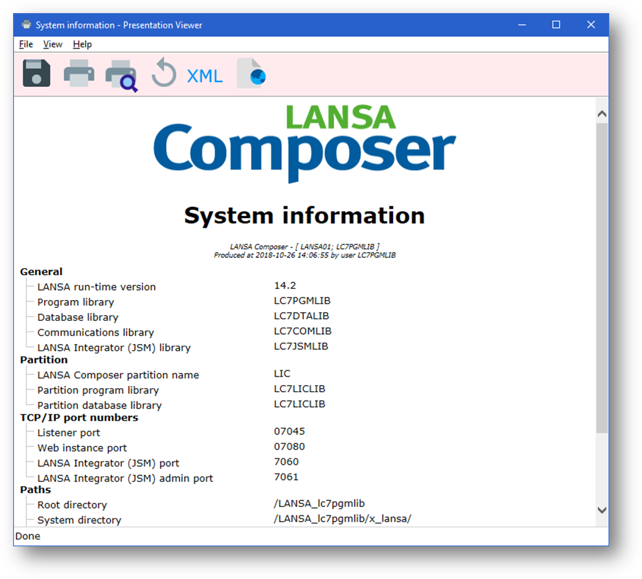Click LANSA Integrator (JSM) port label
Image resolution: width=642 pixels, height=579 pixels.
[109, 463]
